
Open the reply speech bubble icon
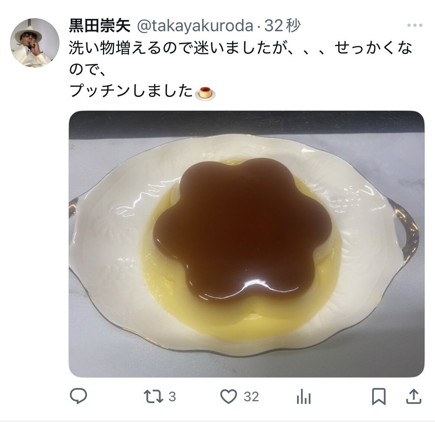pyautogui.click(x=78, y=396)
